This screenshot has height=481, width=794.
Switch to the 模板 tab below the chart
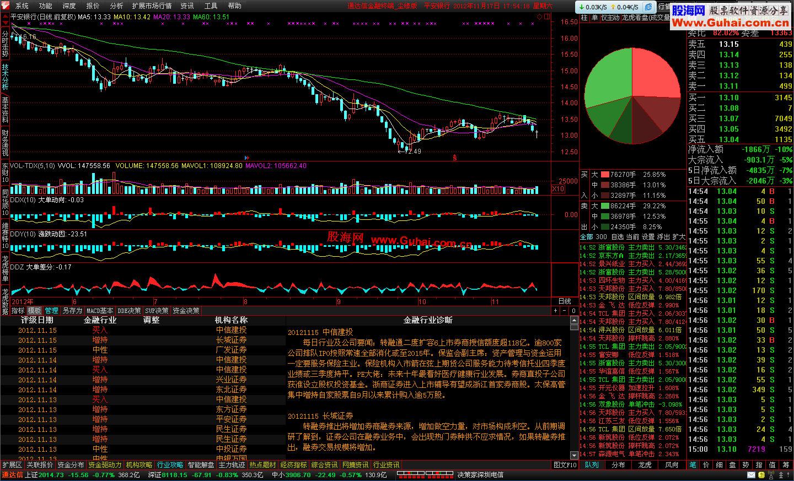point(35,311)
